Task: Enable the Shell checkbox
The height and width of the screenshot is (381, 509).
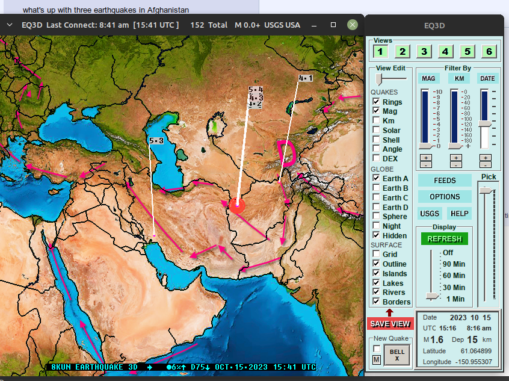Action: coord(376,140)
